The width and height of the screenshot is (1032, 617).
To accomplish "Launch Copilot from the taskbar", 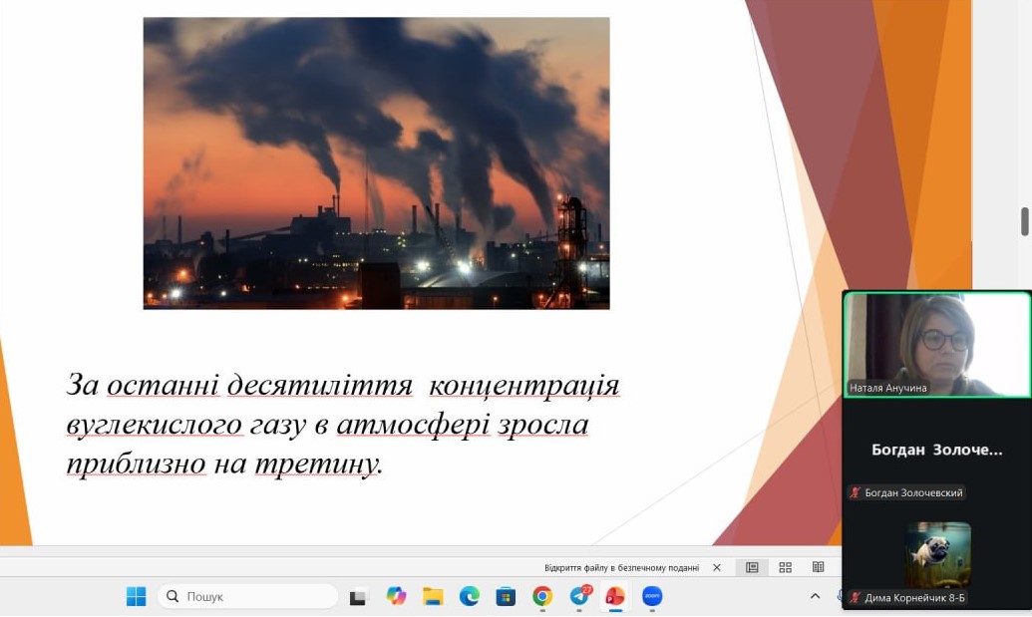I will (397, 596).
